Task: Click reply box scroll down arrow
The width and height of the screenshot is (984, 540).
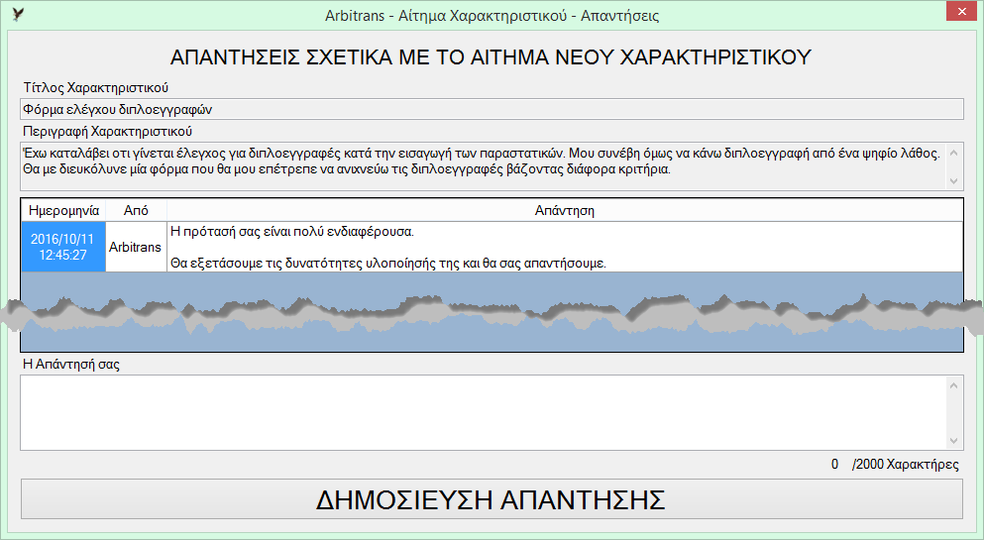Action: click(x=954, y=441)
